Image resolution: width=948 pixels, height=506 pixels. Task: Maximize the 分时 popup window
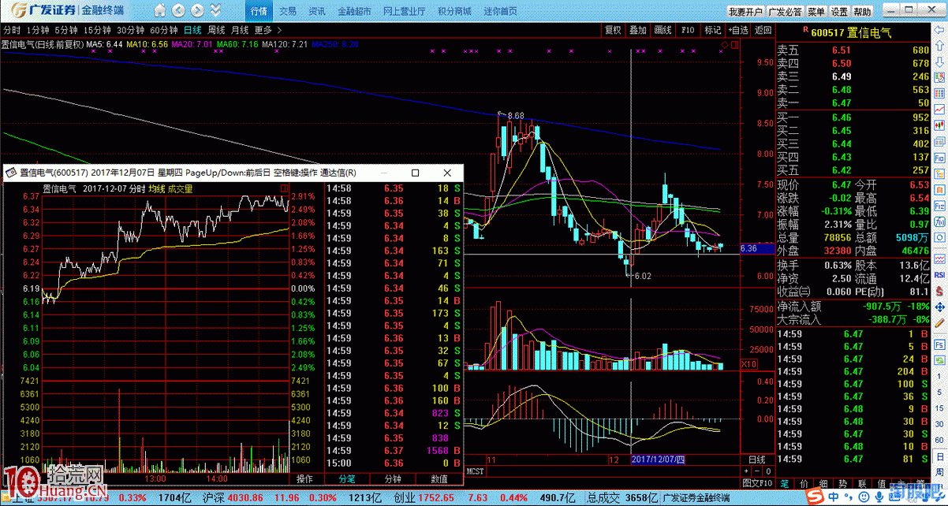point(416,173)
